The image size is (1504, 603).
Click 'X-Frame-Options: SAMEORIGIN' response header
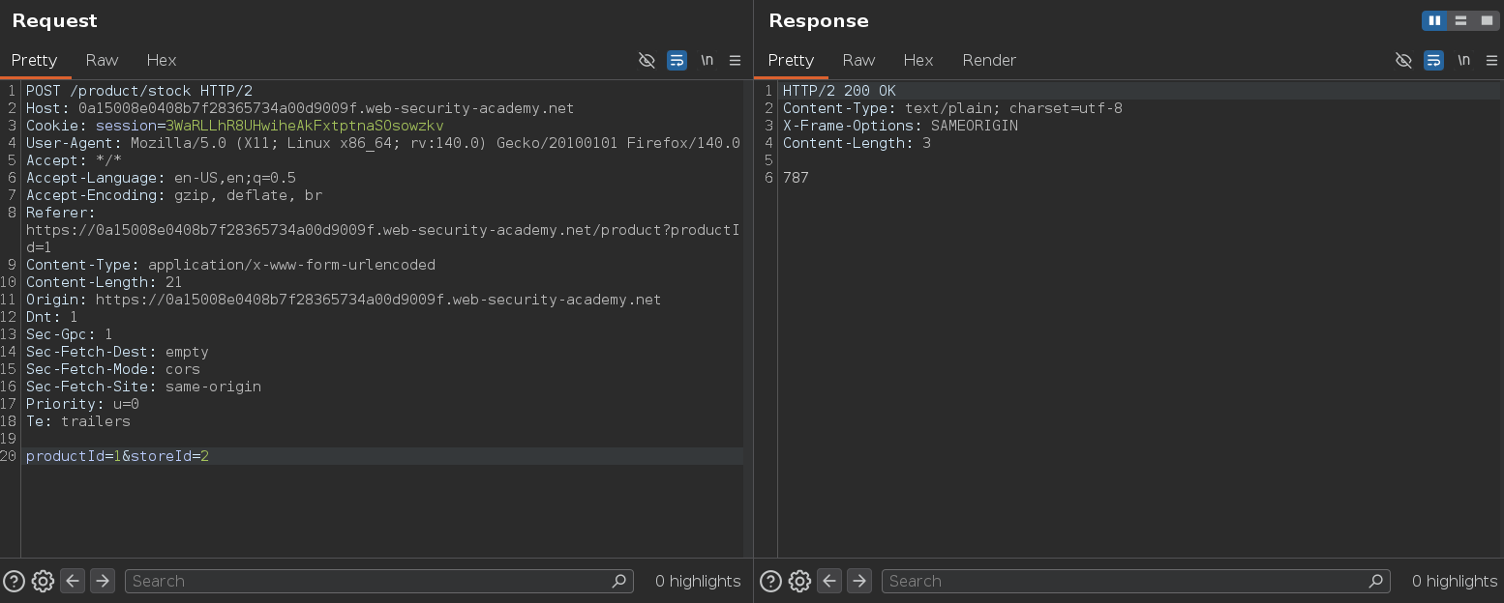[x=900, y=126]
